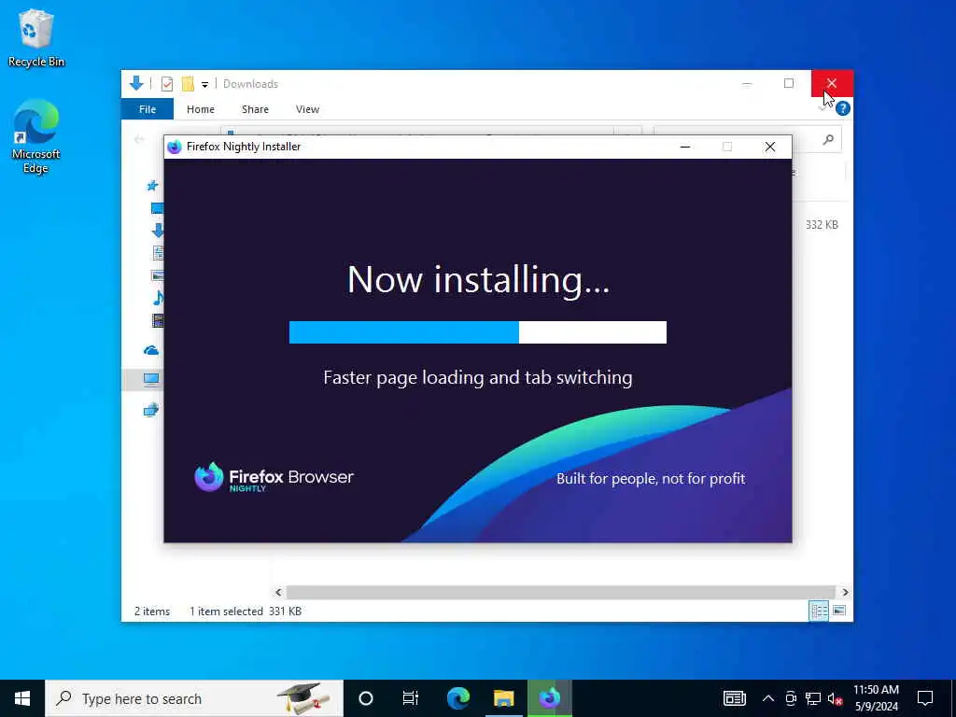The image size is (956, 717).
Task: Open Task View from the taskbar
Action: coord(411,698)
